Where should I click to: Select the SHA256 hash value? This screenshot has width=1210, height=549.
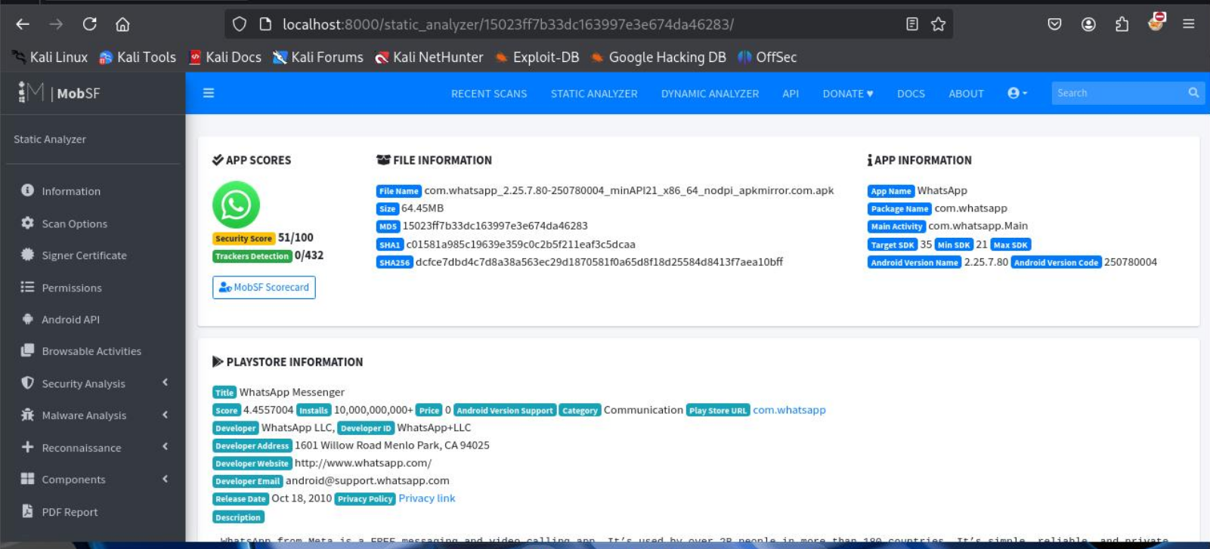click(x=599, y=262)
